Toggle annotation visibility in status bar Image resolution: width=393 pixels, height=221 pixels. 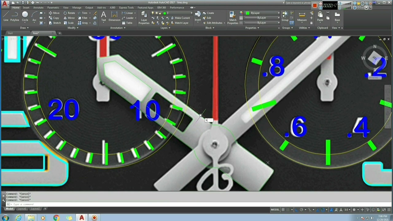331,210
